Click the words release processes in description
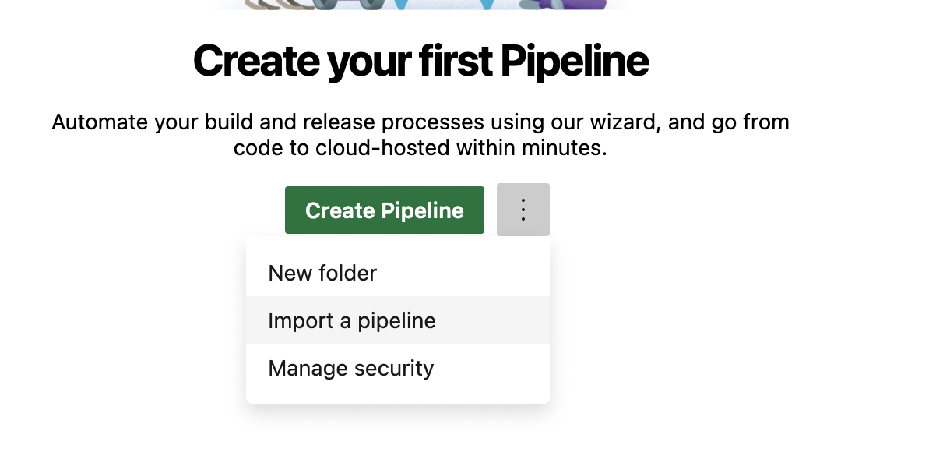 [x=385, y=122]
